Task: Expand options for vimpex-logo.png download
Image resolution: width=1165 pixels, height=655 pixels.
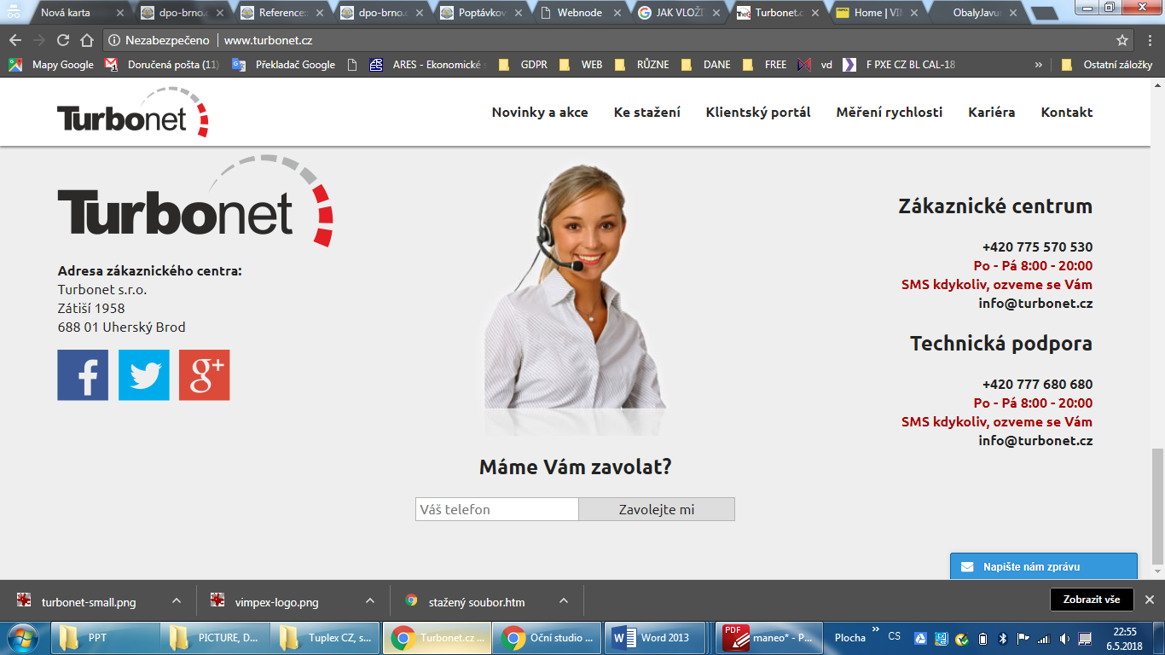Action: click(x=370, y=600)
